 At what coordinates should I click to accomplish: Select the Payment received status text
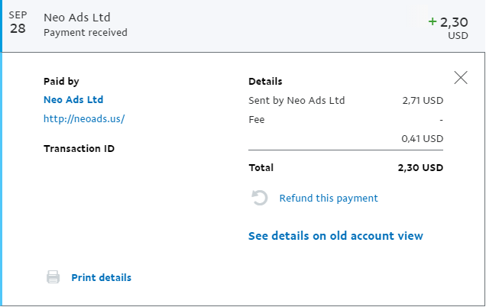pos(86,33)
